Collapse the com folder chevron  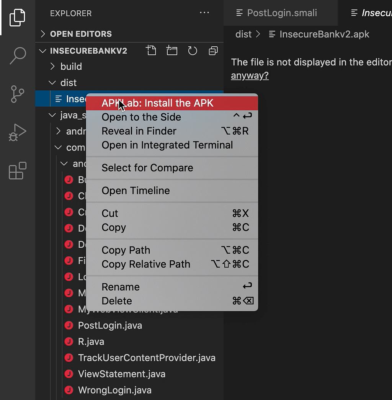(x=58, y=147)
